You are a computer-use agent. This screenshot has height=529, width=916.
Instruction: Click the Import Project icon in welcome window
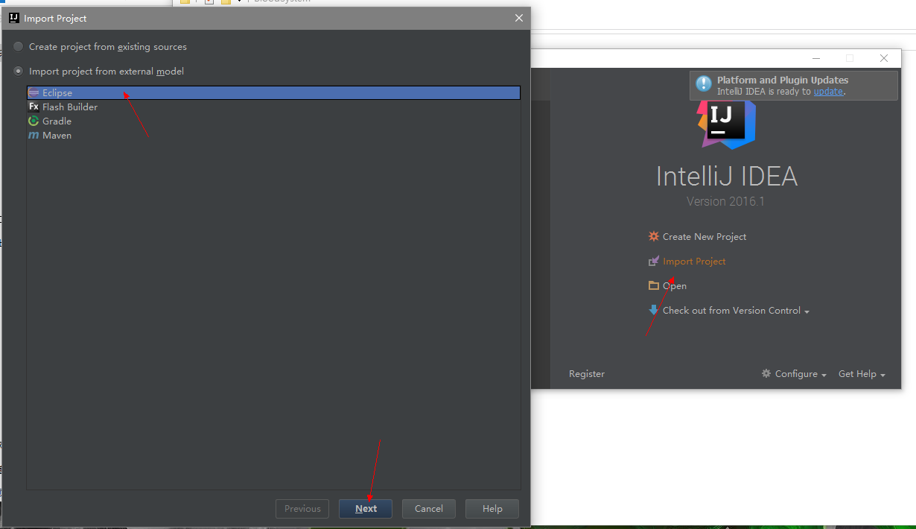(x=654, y=262)
